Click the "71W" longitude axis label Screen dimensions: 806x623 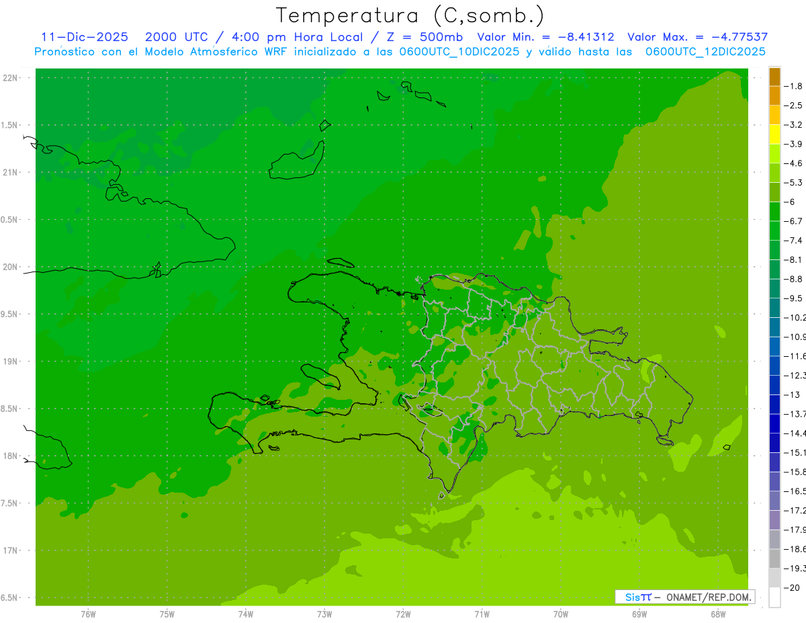coord(482,614)
